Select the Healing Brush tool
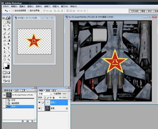This screenshot has width=158, height=129. (5, 33)
